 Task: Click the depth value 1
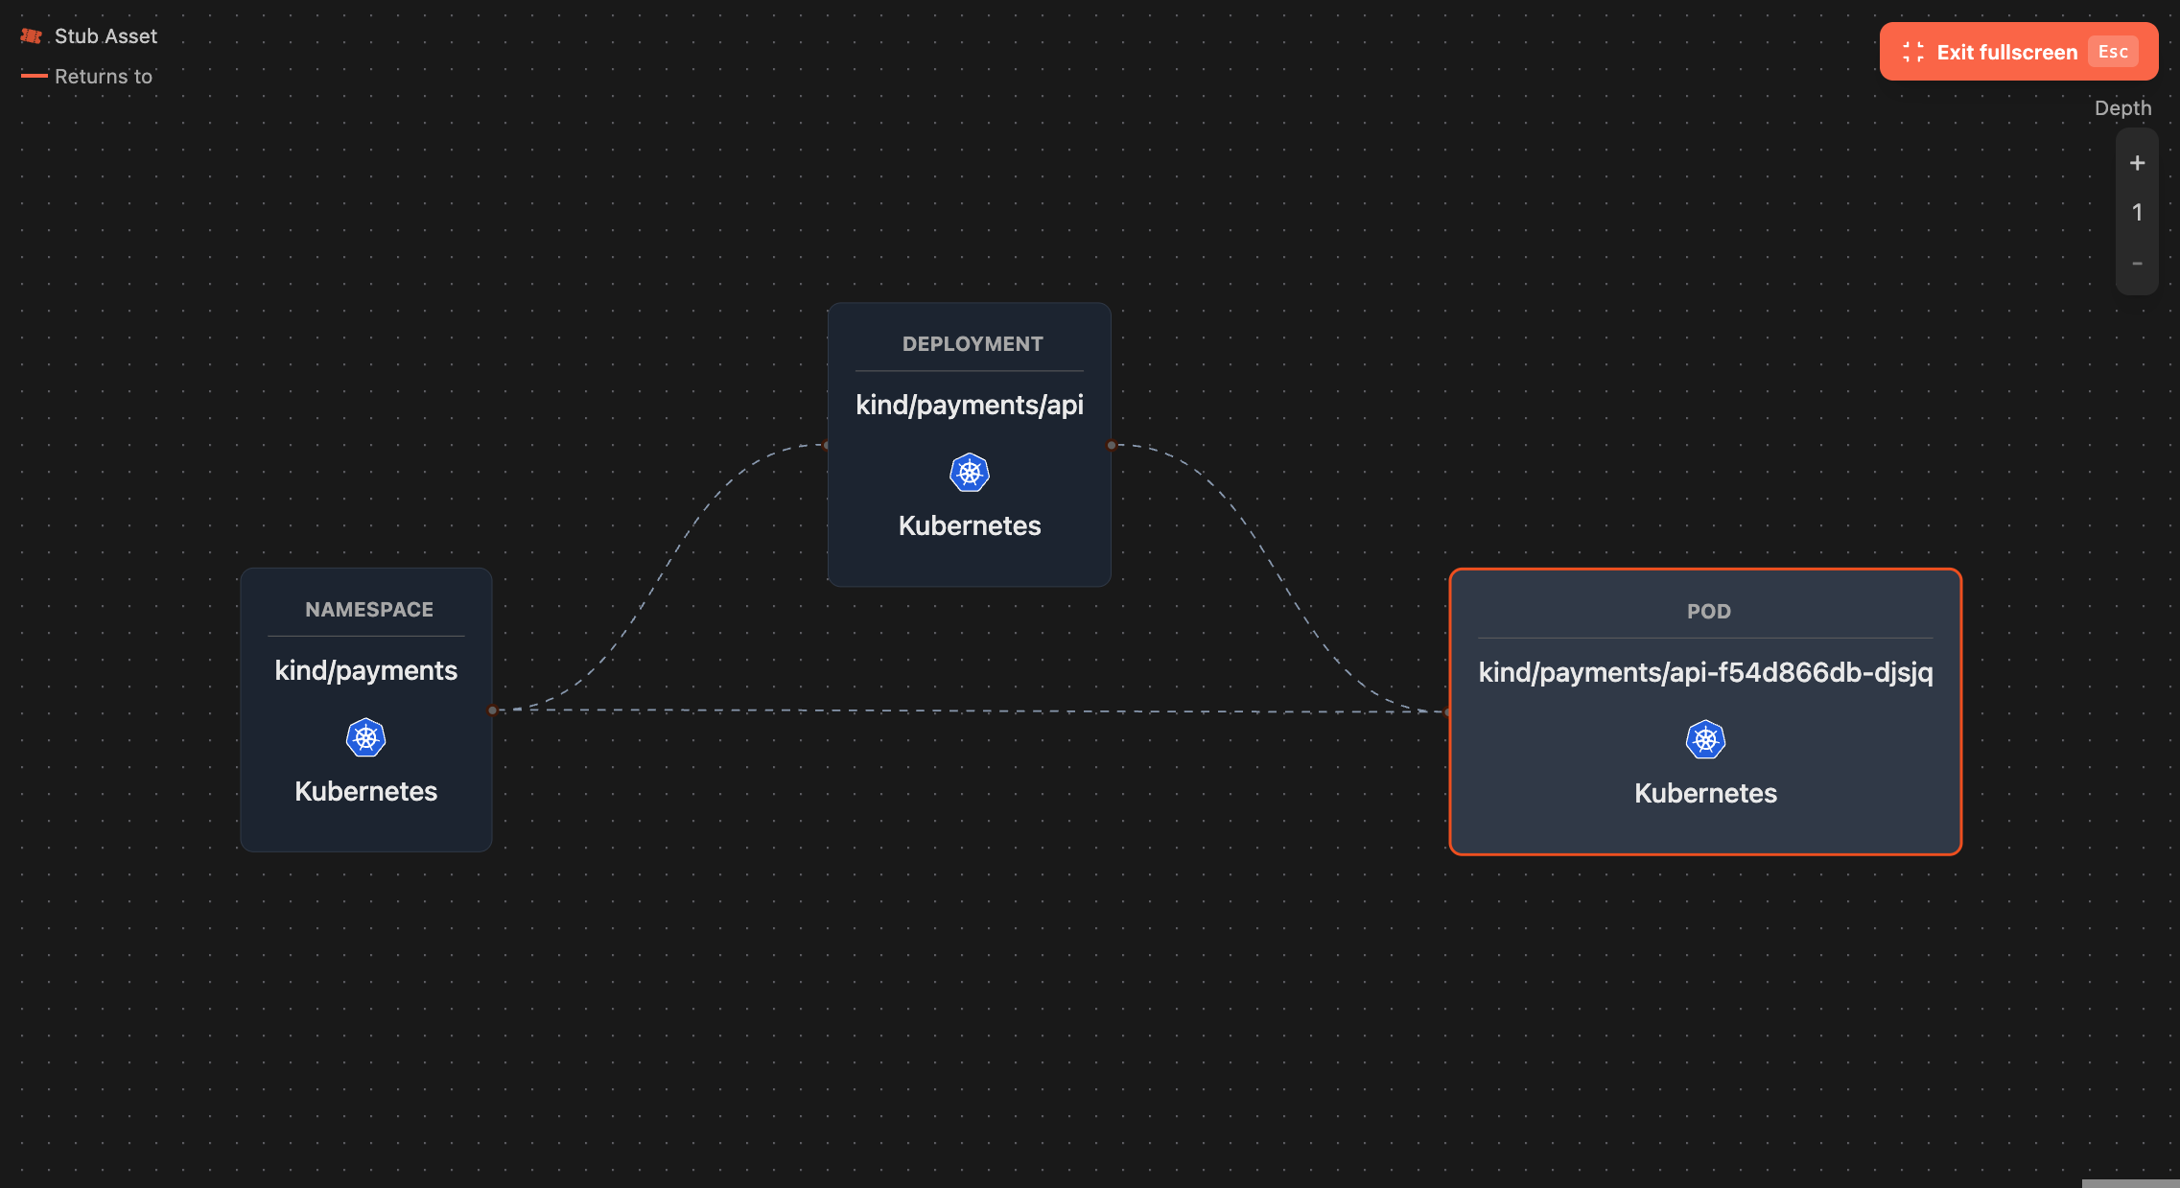coord(2137,213)
